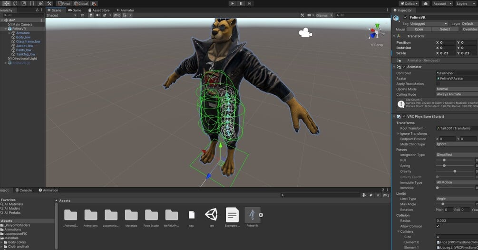
Task: Adjust the Gravity slider
Action: [455, 171]
